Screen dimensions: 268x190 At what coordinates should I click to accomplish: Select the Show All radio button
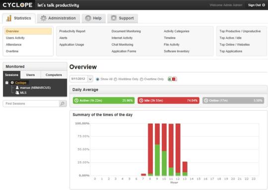point(98,79)
